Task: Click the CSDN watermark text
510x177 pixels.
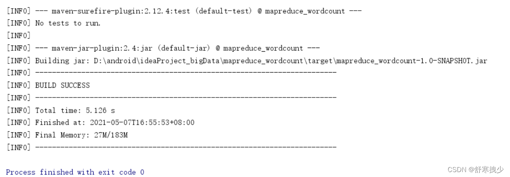Action: [x=475, y=170]
